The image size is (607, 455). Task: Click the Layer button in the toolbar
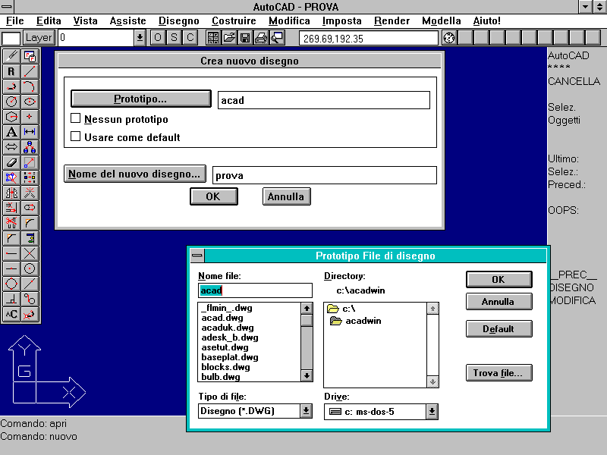click(x=39, y=38)
